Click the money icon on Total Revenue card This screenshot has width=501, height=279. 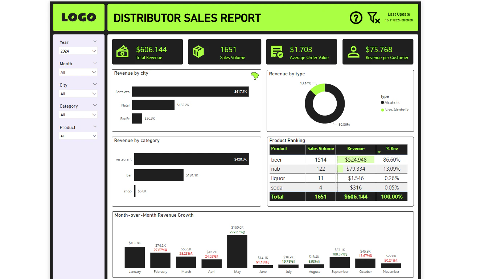pyautogui.click(x=123, y=52)
